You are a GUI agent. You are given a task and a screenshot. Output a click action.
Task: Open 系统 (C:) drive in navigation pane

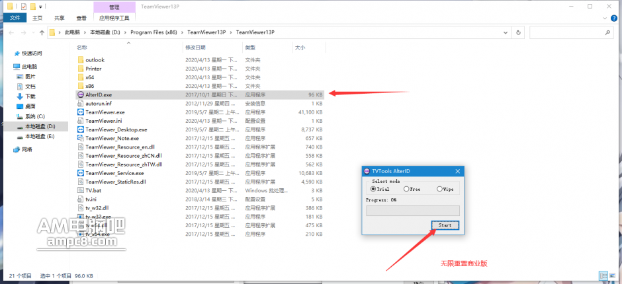(x=35, y=116)
